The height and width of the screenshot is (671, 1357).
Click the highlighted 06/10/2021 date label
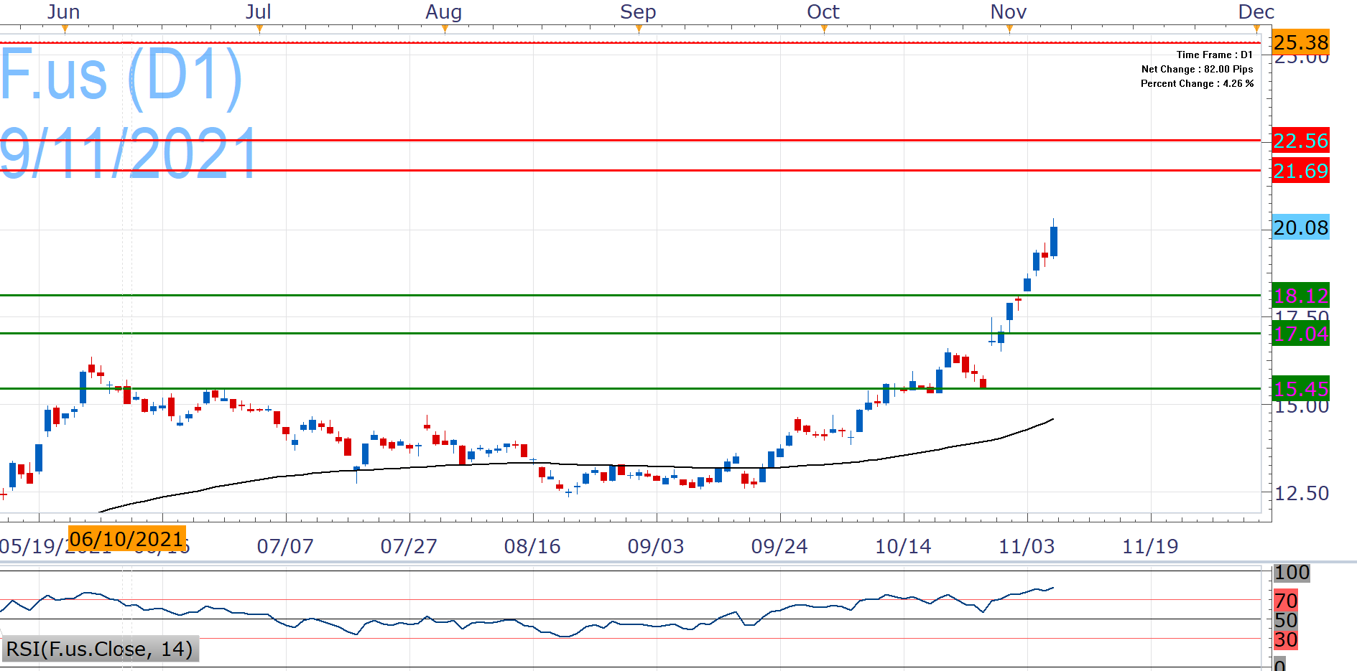click(126, 538)
